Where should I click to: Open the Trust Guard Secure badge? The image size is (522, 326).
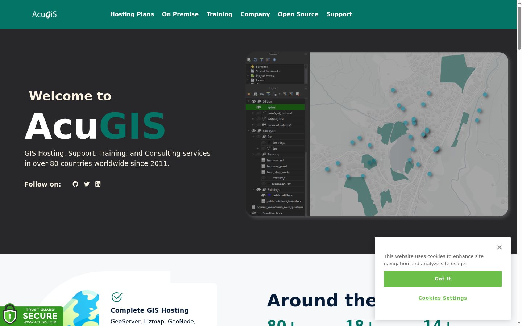tap(32, 315)
